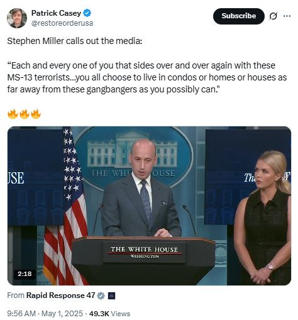
Task: Click the middle fire emoji in the post
Action: click(x=24, y=114)
